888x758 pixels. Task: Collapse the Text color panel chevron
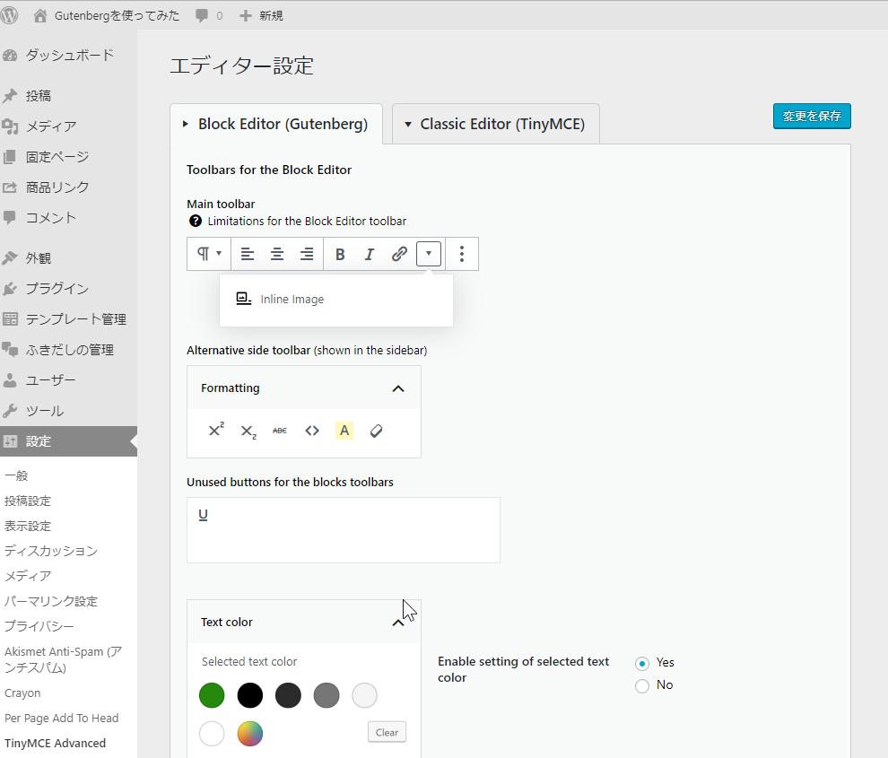tap(398, 623)
